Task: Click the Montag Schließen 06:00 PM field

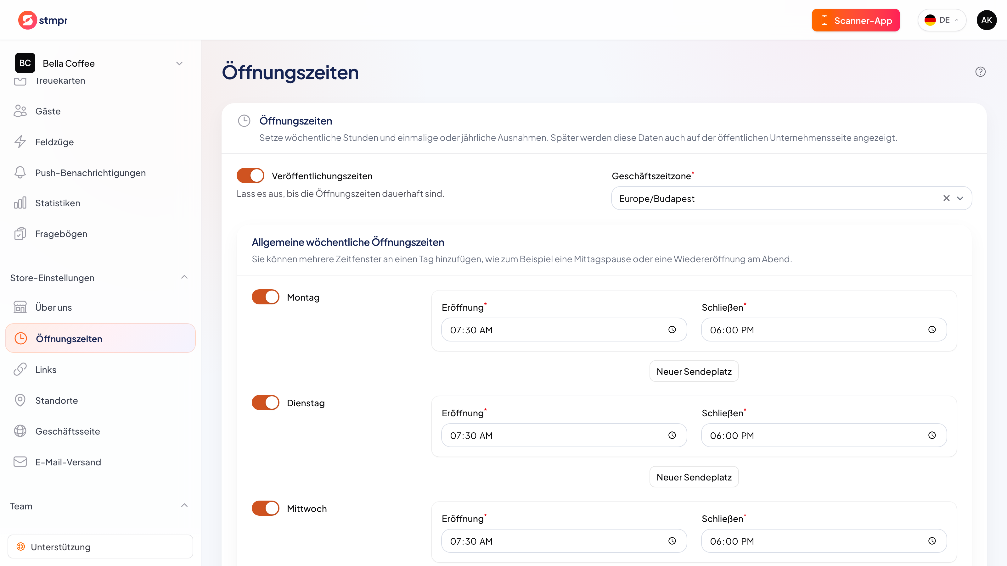Action: [824, 330]
